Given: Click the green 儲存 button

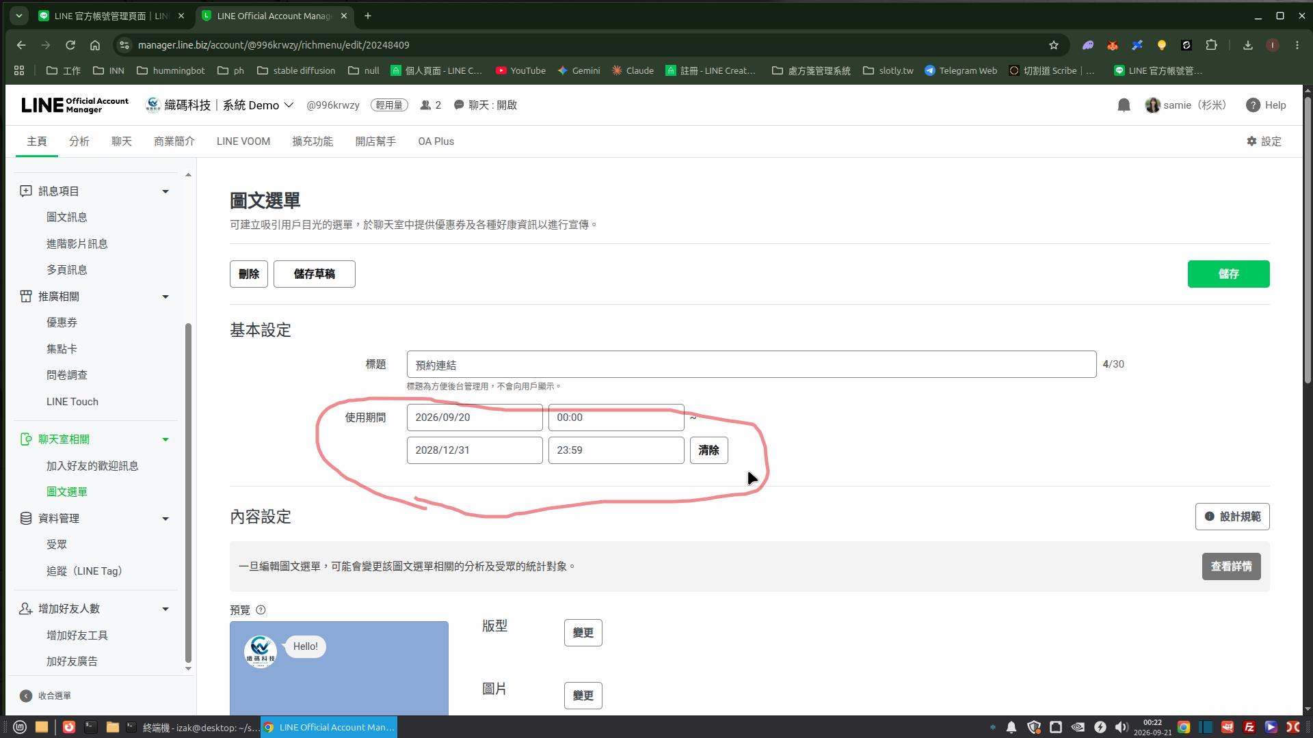Looking at the screenshot, I should pos(1228,274).
